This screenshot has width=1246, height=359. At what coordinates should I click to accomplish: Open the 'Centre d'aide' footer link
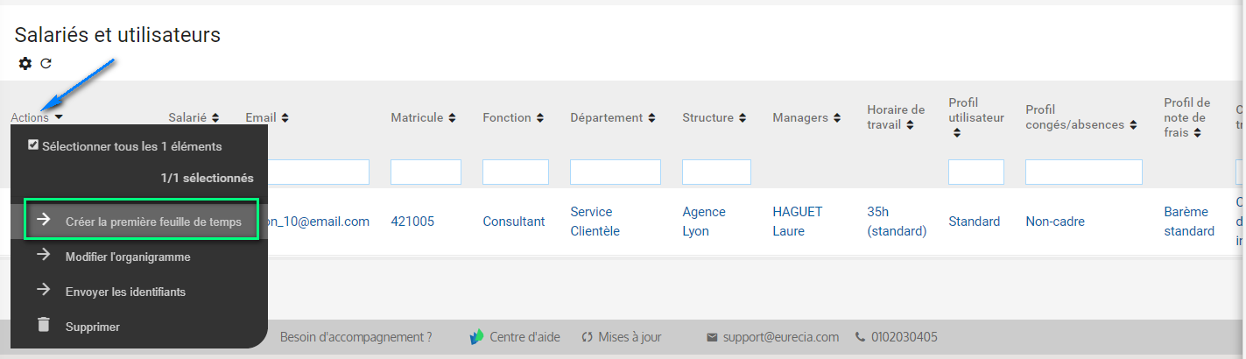coord(524,336)
